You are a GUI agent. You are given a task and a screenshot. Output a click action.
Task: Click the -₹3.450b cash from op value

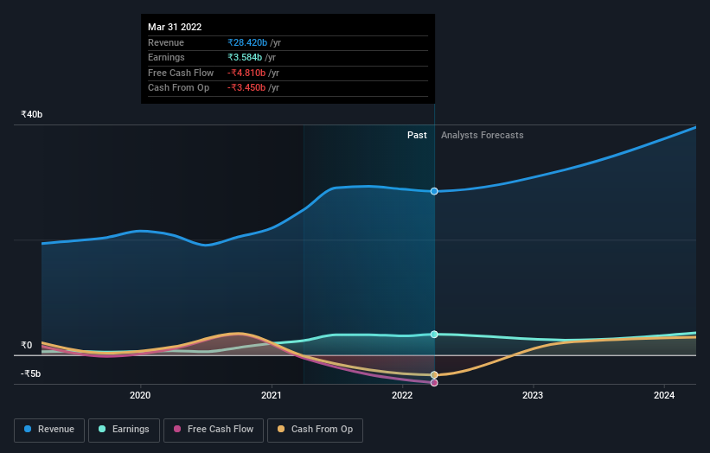click(x=246, y=88)
